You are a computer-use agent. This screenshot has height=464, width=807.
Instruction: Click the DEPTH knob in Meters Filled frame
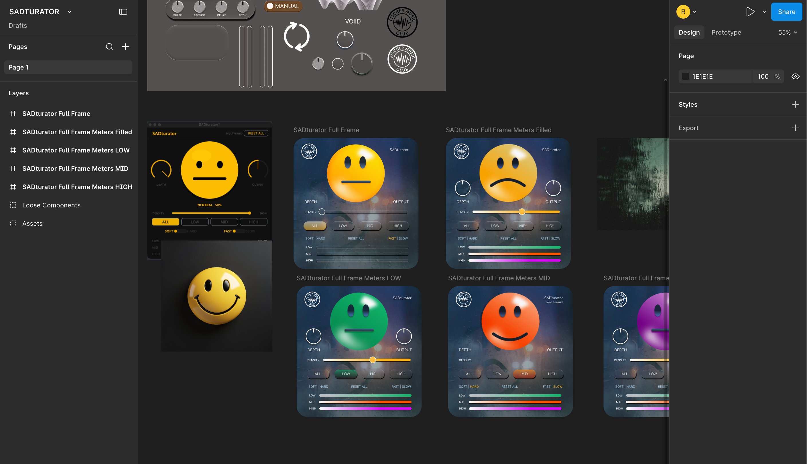pos(462,188)
